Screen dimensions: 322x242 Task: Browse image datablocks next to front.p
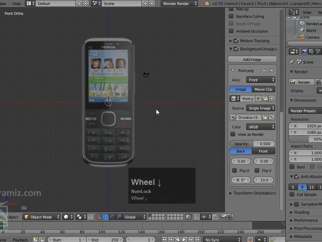pos(235,98)
